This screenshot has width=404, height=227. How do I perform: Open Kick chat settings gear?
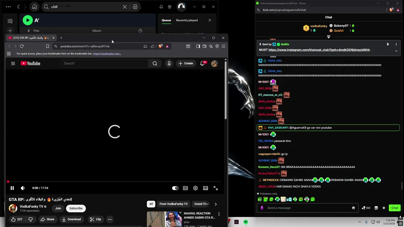point(384,208)
